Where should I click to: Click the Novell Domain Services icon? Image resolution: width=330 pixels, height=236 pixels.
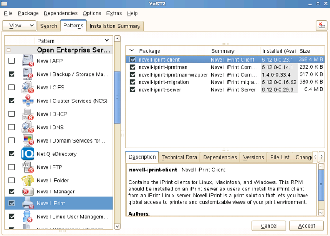point(27,140)
